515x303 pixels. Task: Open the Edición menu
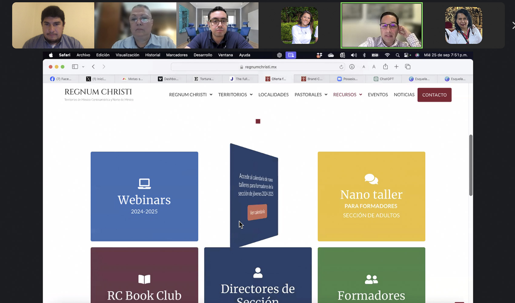(103, 55)
